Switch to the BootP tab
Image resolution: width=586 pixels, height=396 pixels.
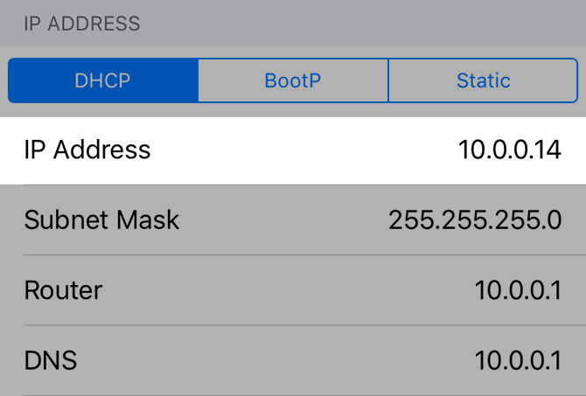tap(293, 81)
